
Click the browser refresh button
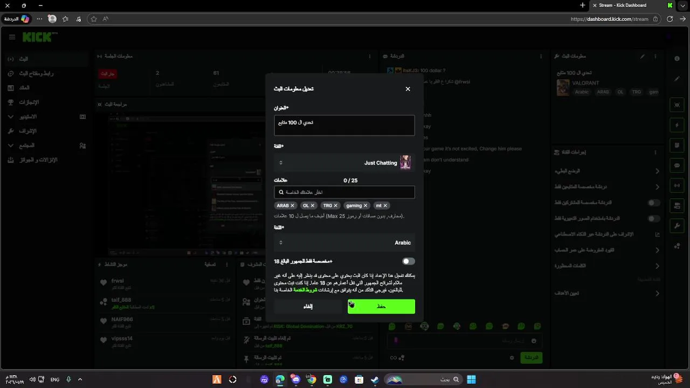click(670, 19)
